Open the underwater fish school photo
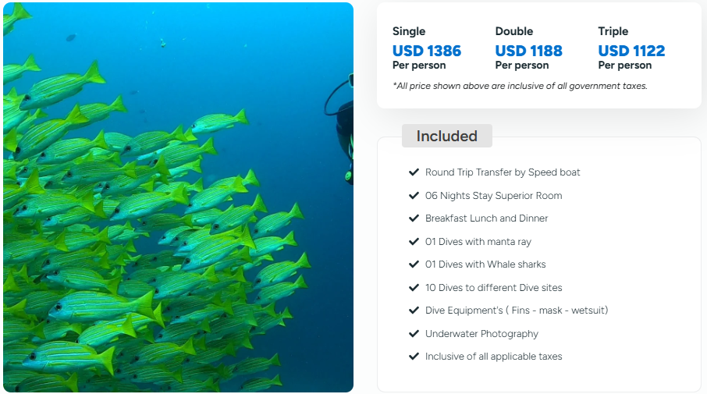 click(x=178, y=197)
